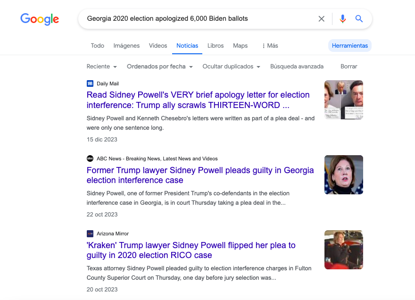
Task: Expand the Reciente time filter
Action: (102, 67)
